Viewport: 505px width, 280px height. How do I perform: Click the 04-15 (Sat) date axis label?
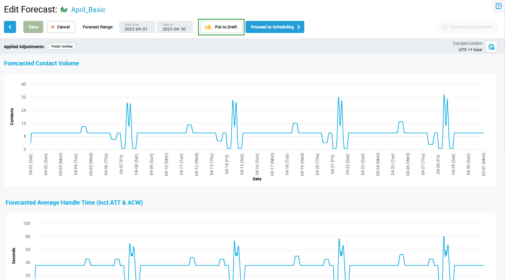pyautogui.click(x=242, y=164)
